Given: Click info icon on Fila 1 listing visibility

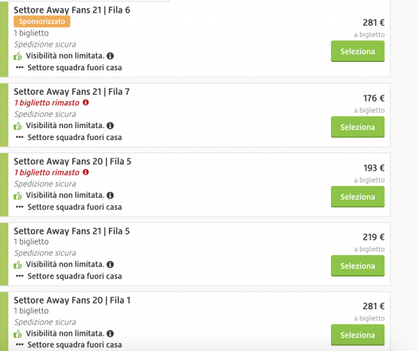Looking at the screenshot, I should point(110,334).
